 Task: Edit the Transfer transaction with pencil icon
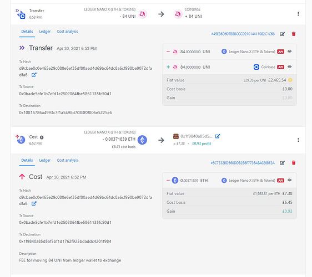click(282, 34)
